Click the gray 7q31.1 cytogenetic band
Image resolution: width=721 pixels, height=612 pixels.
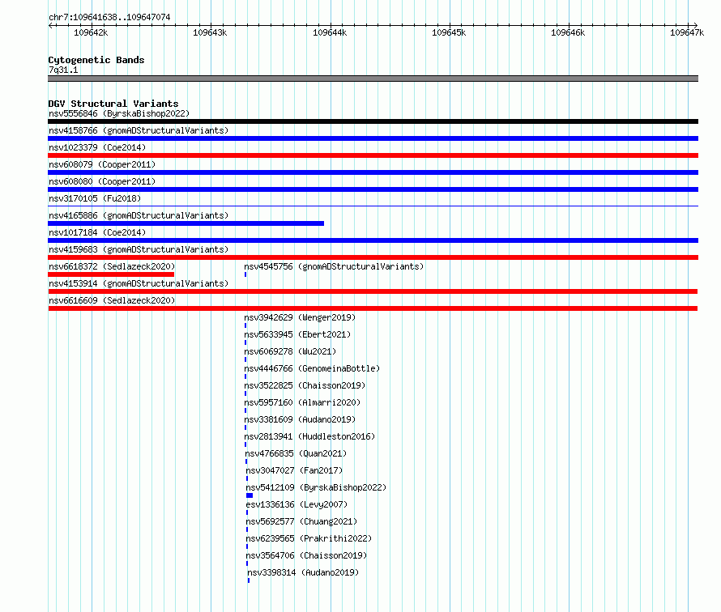pyautogui.click(x=373, y=79)
